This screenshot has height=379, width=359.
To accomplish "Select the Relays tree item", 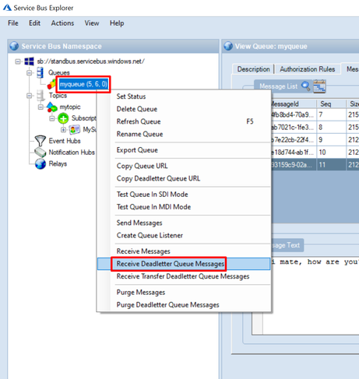I will point(58,164).
